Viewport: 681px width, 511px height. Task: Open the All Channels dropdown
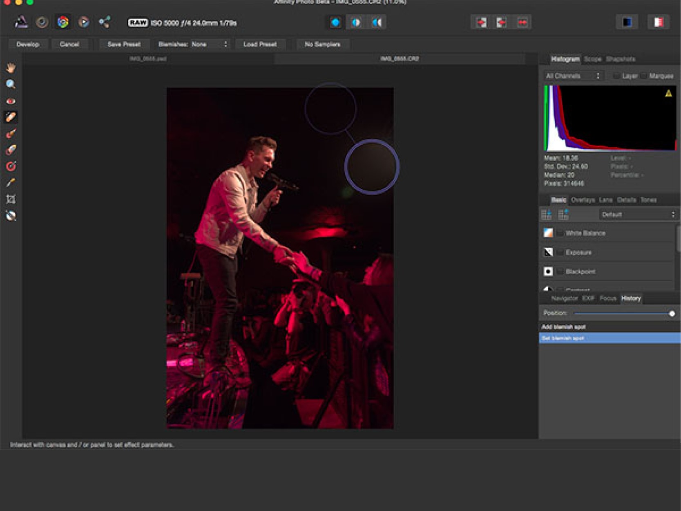coord(573,76)
